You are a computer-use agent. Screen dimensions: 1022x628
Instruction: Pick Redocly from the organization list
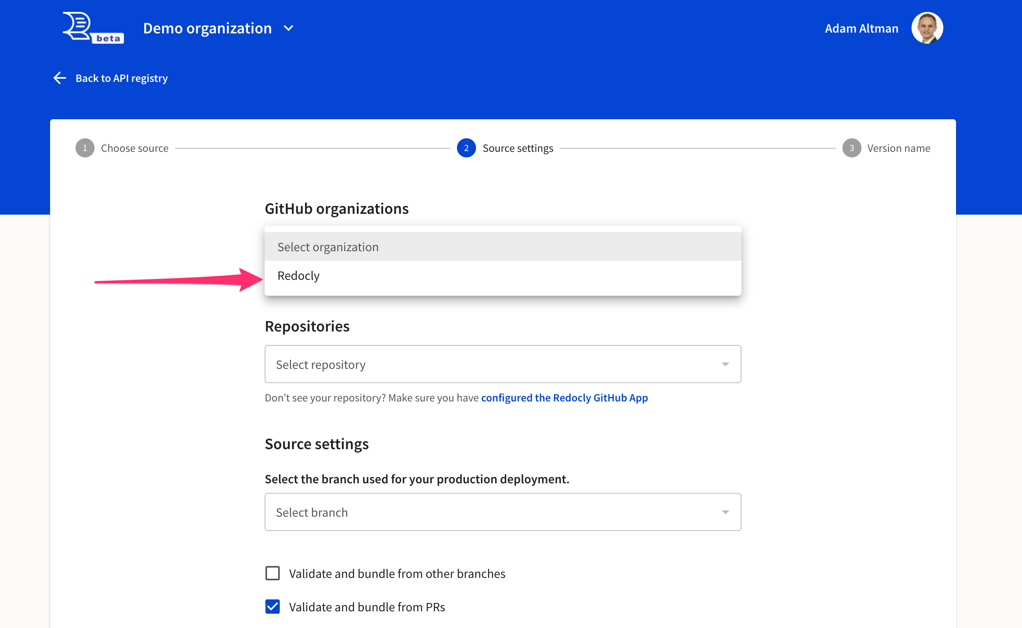[503, 275]
